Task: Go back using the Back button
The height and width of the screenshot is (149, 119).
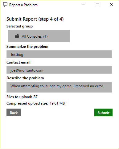Action: (x=14, y=113)
